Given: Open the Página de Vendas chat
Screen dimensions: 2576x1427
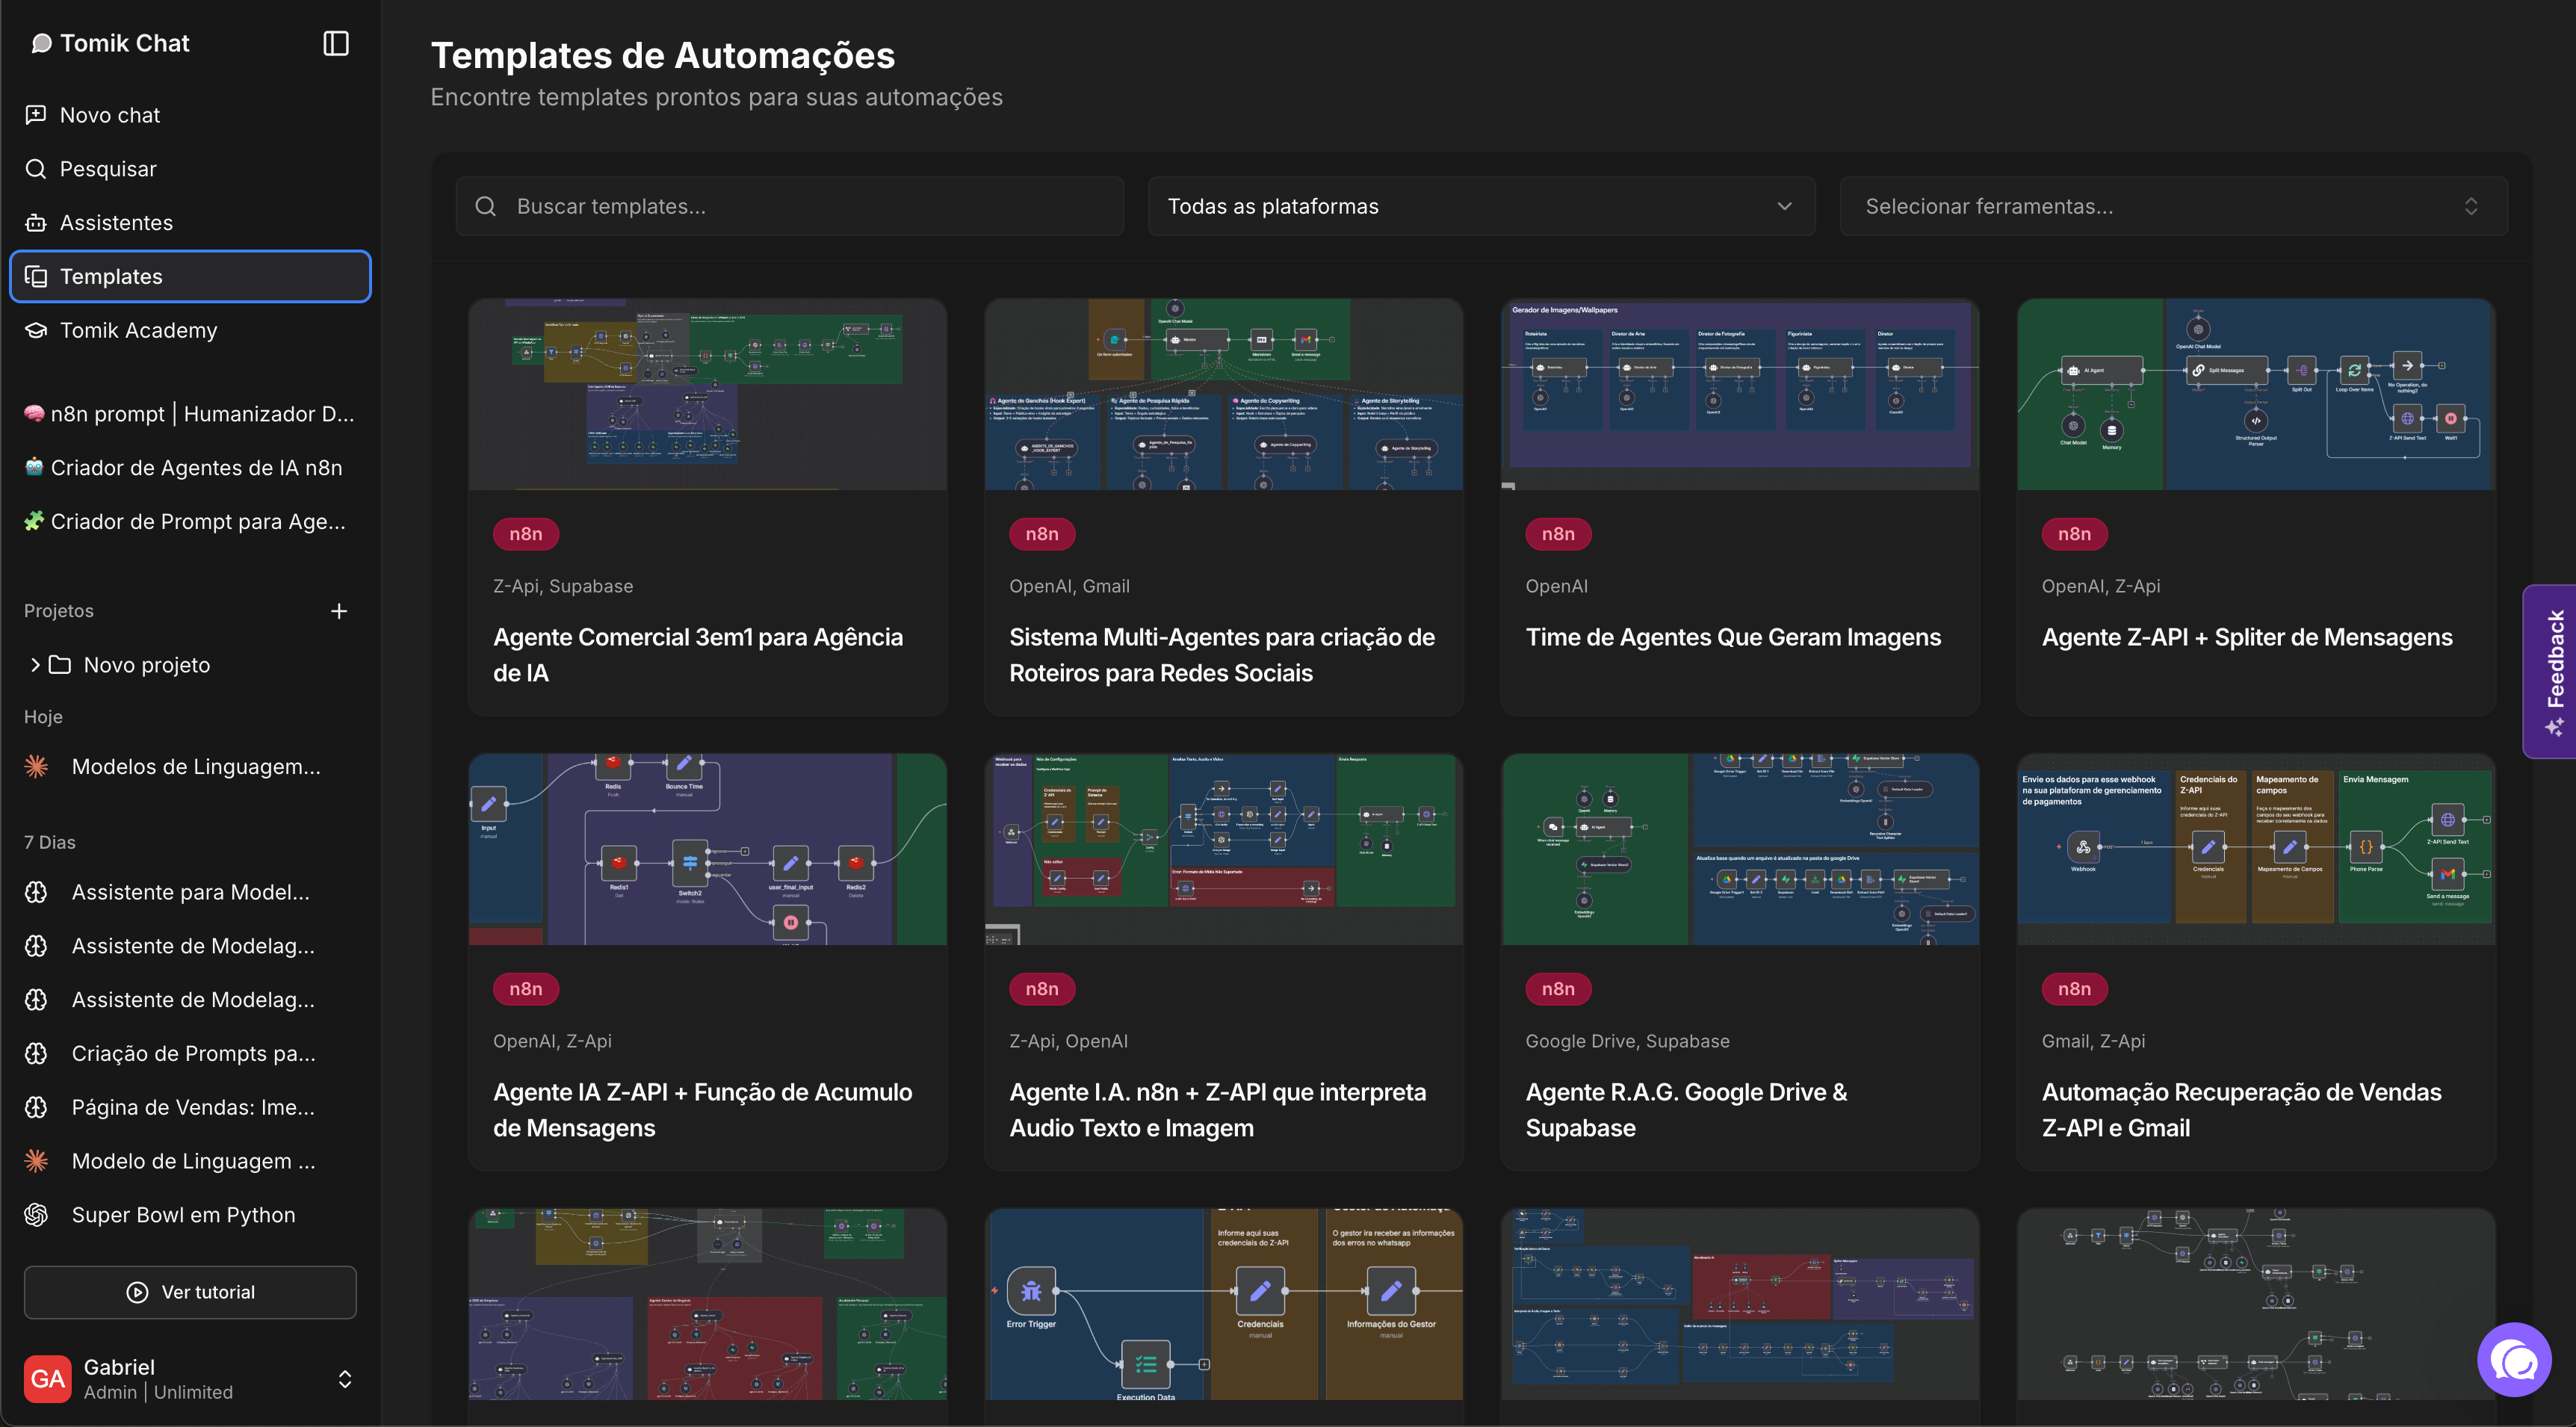Looking at the screenshot, I should click(x=190, y=1107).
